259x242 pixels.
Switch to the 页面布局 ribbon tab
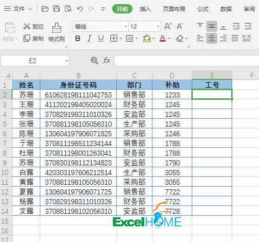click(174, 9)
